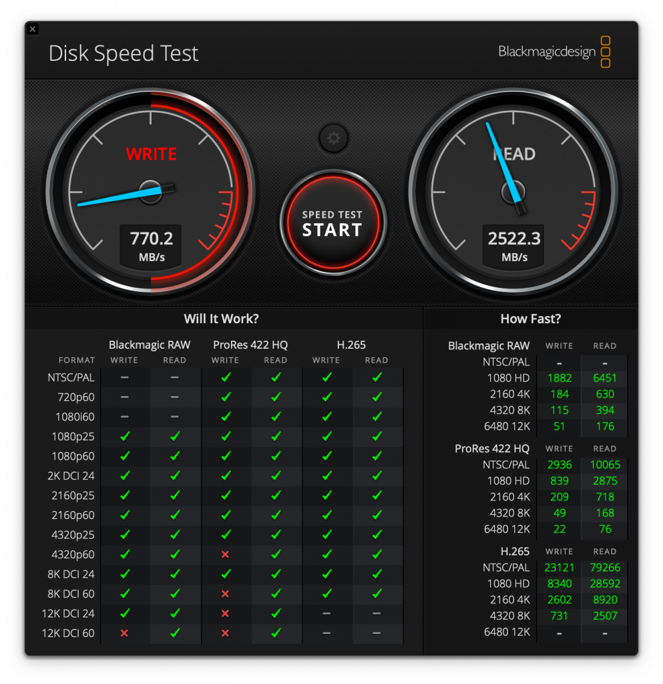663x684 pixels.
Task: Click the Blackmagicdesign logo
Action: click(x=554, y=52)
